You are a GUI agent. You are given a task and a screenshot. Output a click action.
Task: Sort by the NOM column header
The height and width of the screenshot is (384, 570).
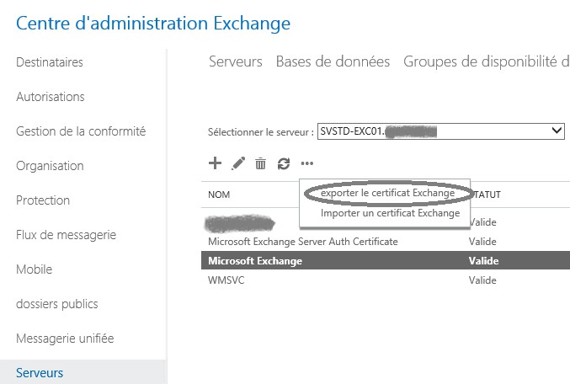pyautogui.click(x=219, y=195)
